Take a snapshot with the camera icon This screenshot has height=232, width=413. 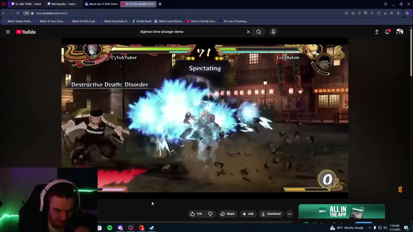click(353, 13)
